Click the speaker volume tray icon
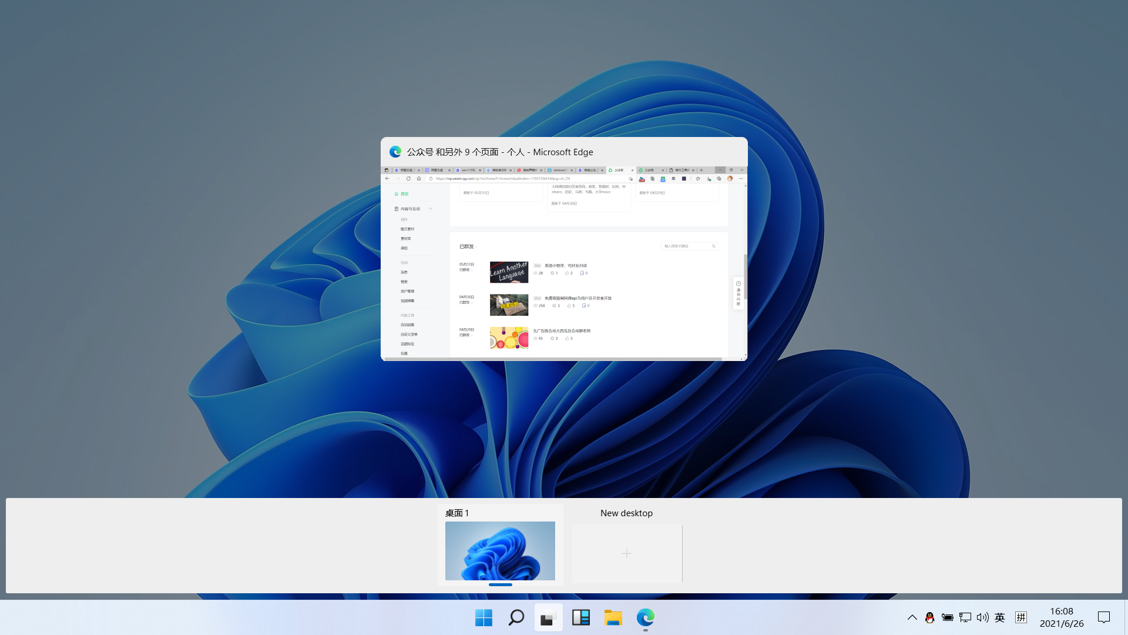Screen dimensions: 1128x635 click(982, 617)
